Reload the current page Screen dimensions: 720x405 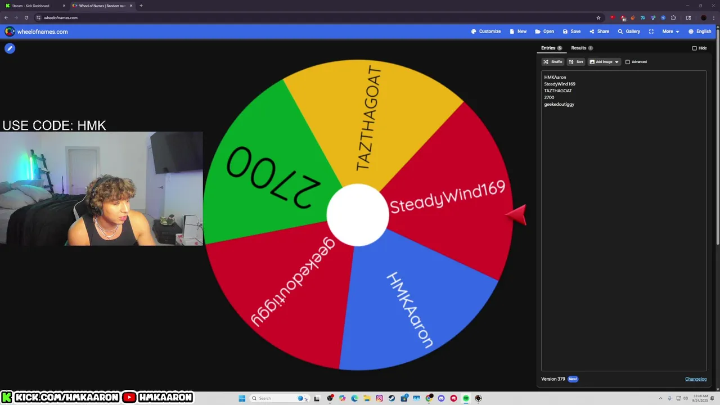point(26,17)
